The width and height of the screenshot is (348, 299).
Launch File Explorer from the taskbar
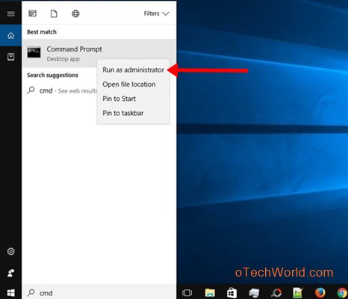(x=210, y=293)
